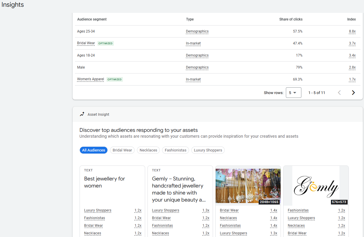Screen dimensions: 364x237
Task: Click Fashionistas in Gemly text card
Action: pyautogui.click(x=162, y=226)
